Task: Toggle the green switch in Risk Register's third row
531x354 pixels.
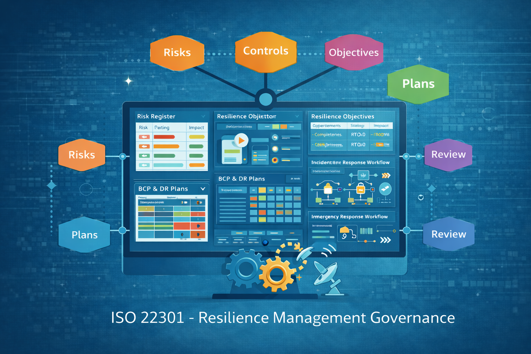Action: coord(144,156)
